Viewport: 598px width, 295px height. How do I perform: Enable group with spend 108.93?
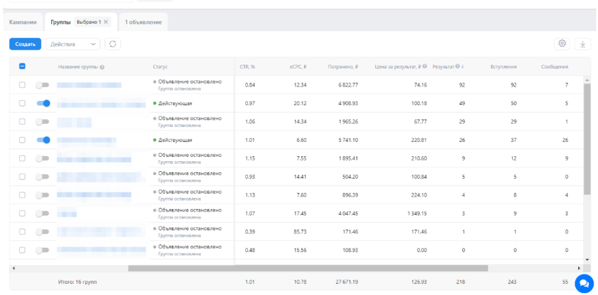[42, 250]
